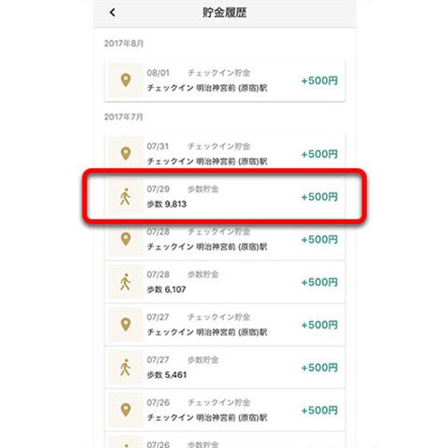
Task: Tap the walking icon for 07/28 entry
Action: click(125, 282)
